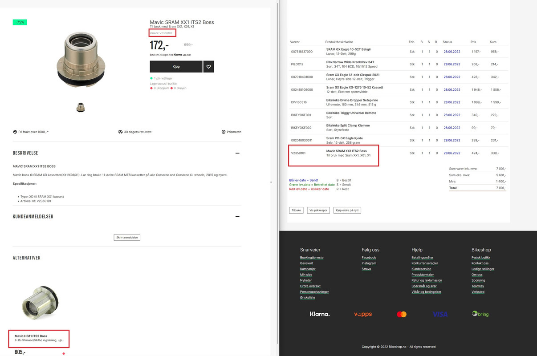Open Mavic HG11 ITS2 Boss alternative

[x=31, y=336]
